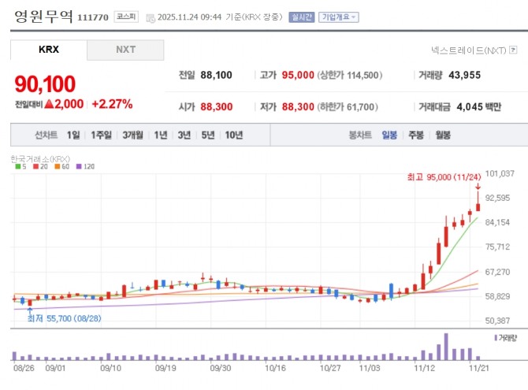
Task: Click the red 20-day moving average legend
Action: click(x=40, y=167)
